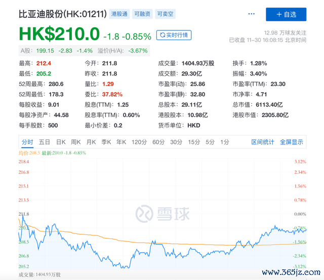Click the 溢价(H/A) value -3.67%
This screenshot has width=324, height=280.
138,51
